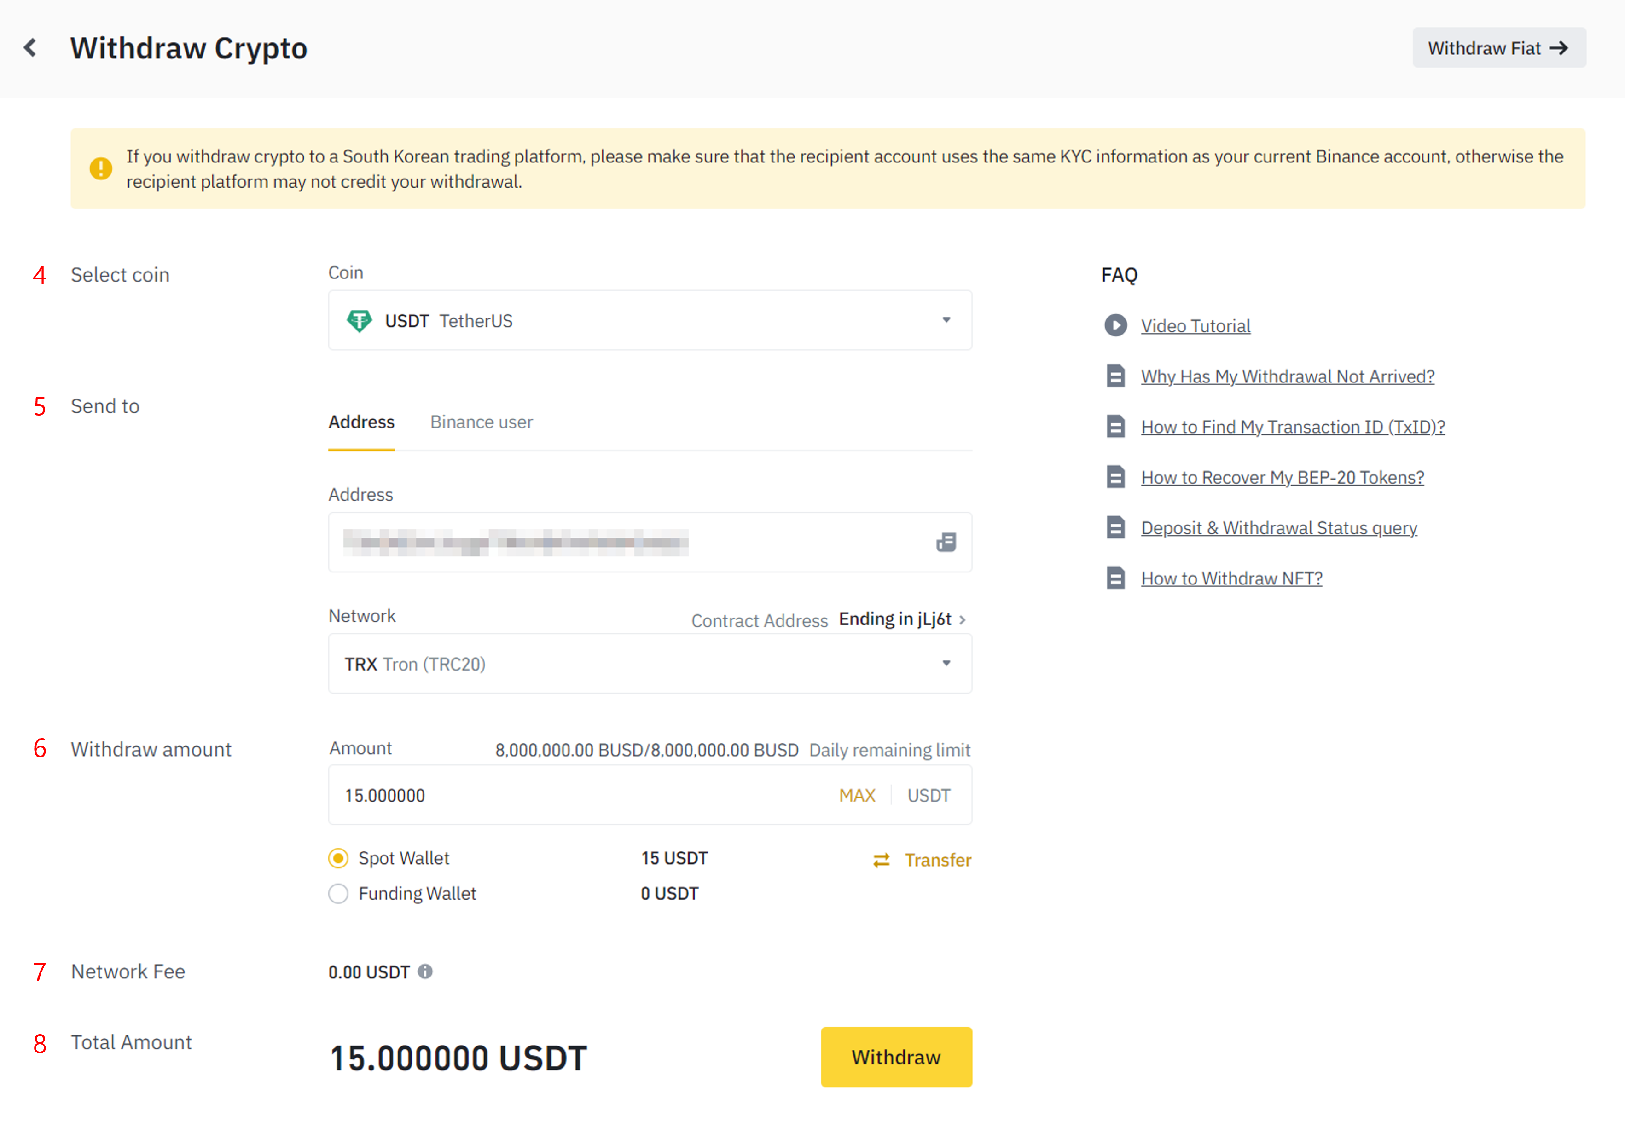
Task: Click the document icon beside Transaction ID FAQ
Action: pos(1115,427)
